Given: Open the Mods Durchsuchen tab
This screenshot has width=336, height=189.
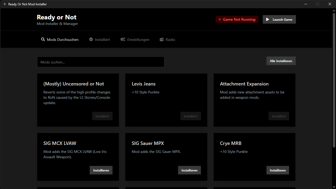Looking at the screenshot, I should tap(60, 40).
